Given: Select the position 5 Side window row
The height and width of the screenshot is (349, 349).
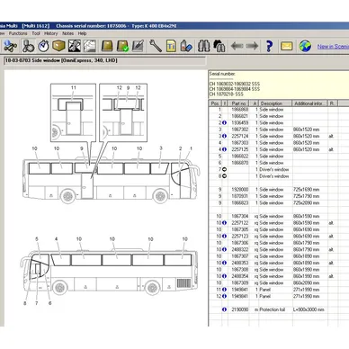Looking at the screenshot, I should click(279, 157).
